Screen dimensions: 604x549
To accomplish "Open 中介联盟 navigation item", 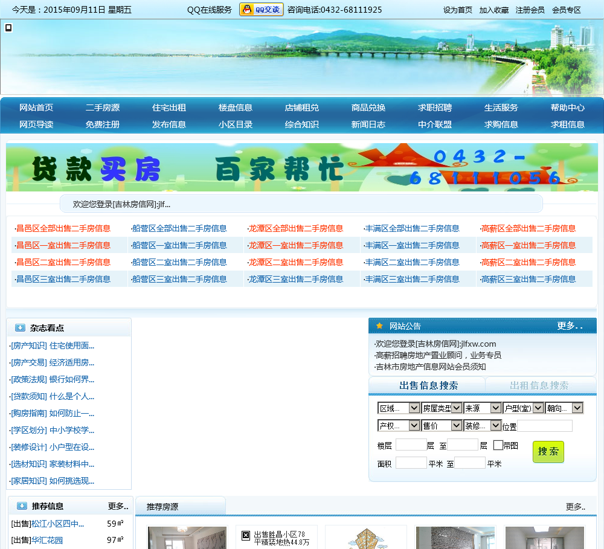I will 434,124.
